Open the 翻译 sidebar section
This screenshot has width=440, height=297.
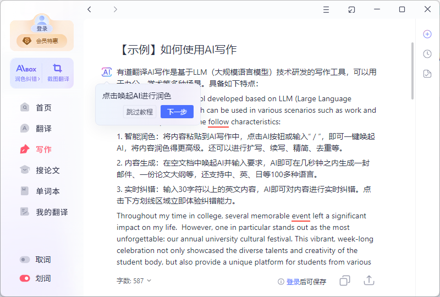click(36, 129)
